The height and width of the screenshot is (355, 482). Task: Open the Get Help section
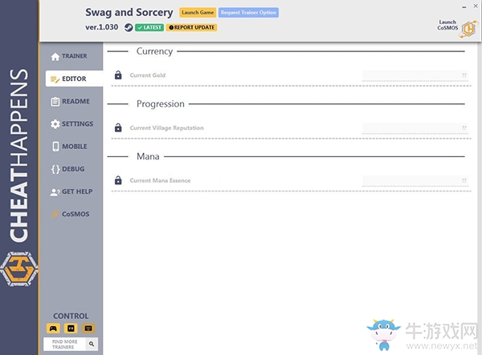point(71,192)
